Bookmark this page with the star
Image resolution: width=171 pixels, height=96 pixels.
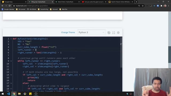point(143,6)
